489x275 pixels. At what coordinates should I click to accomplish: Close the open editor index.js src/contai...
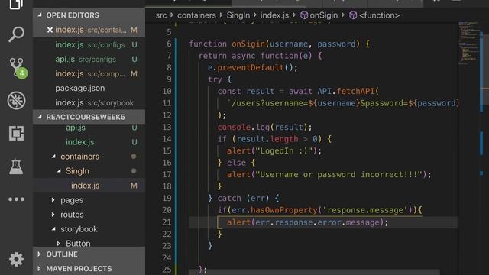tap(50, 30)
